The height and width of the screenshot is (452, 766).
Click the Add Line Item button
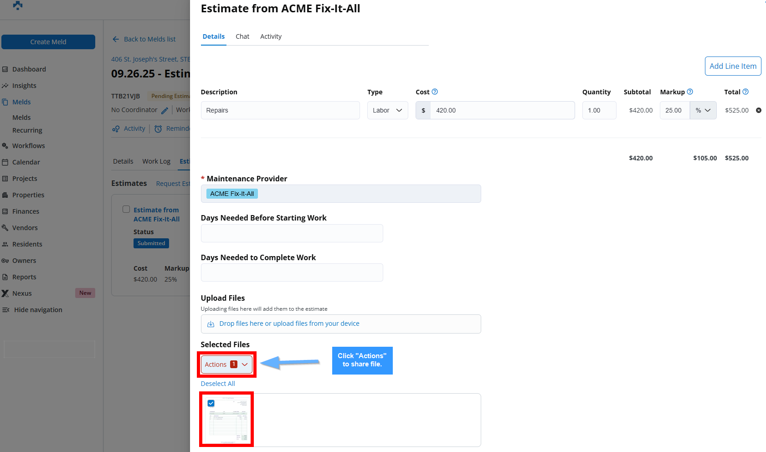coord(733,66)
